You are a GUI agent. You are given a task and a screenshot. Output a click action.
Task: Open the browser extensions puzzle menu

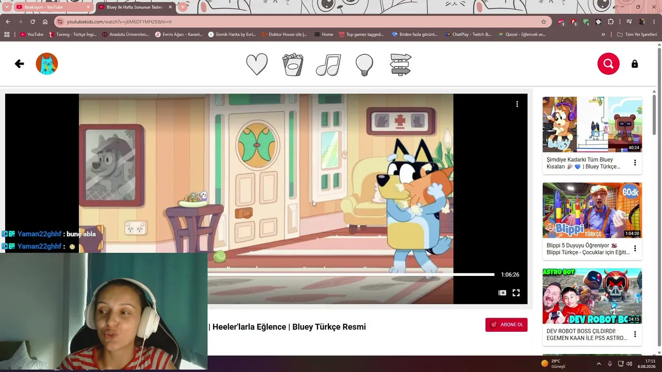(x=611, y=22)
